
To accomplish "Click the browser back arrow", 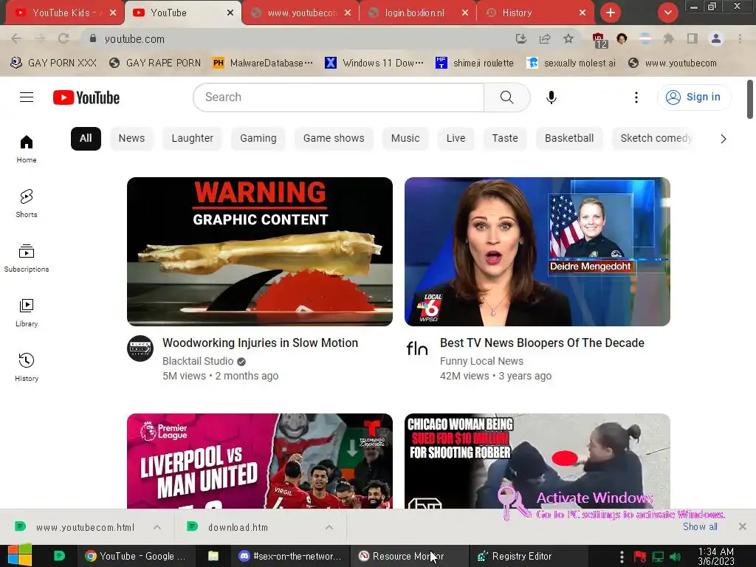I will point(16,38).
